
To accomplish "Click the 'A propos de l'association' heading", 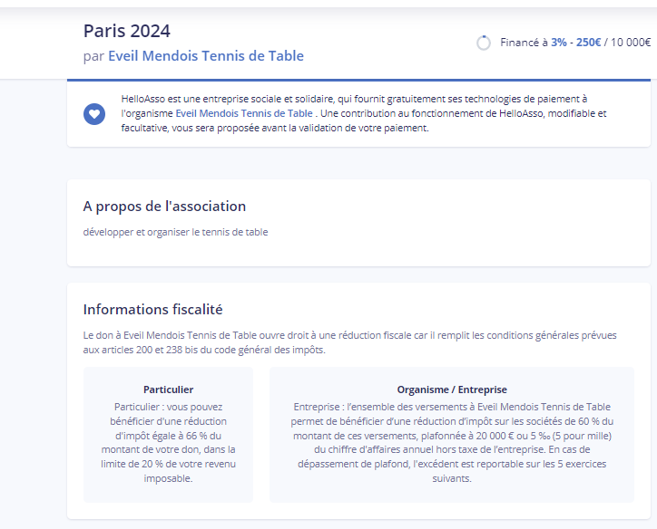I will pos(164,207).
